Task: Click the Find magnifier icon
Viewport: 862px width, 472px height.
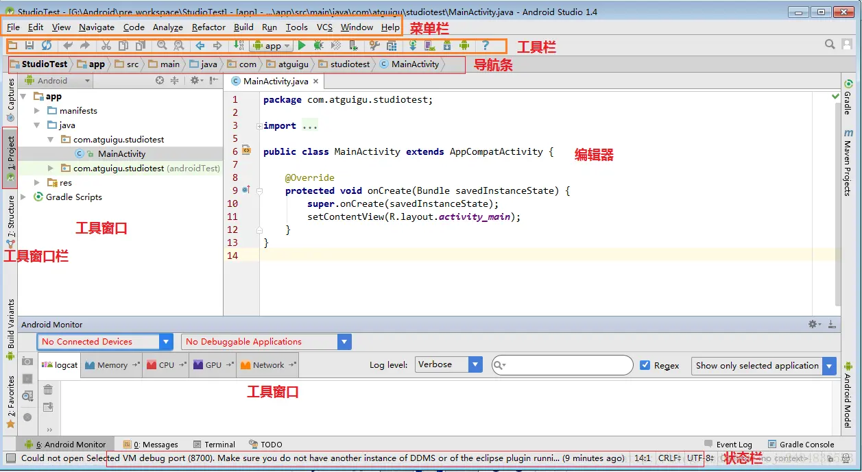Action: click(162, 46)
